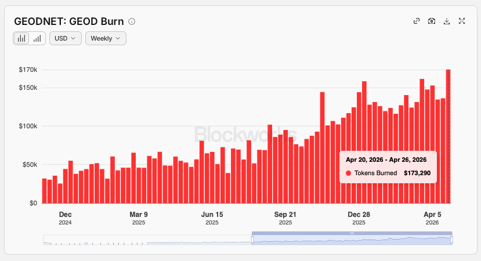Click the Mar 9 2025 x-axis label
The width and height of the screenshot is (481, 261).
click(x=139, y=218)
